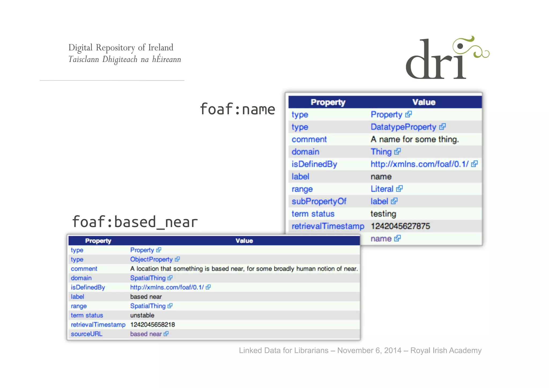549x388 pixels.
Task: Click 'Taisclann Dhigiteach na hÉireann' text
Action: (125, 59)
